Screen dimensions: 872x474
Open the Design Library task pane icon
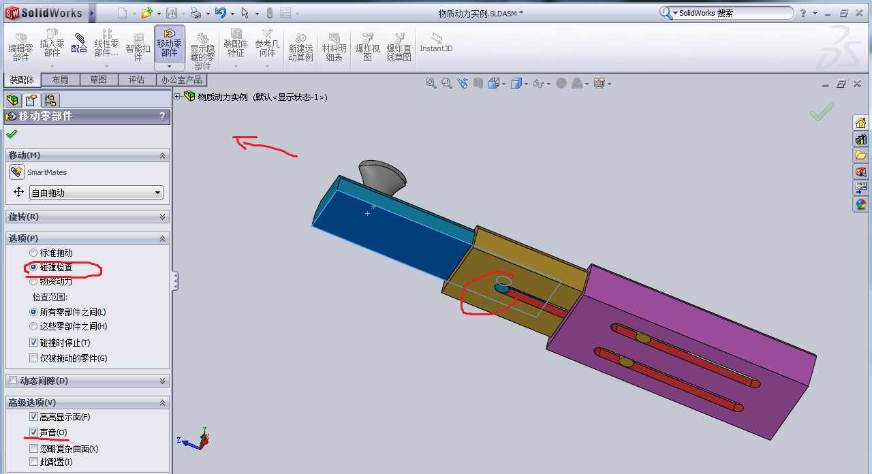[x=861, y=139]
